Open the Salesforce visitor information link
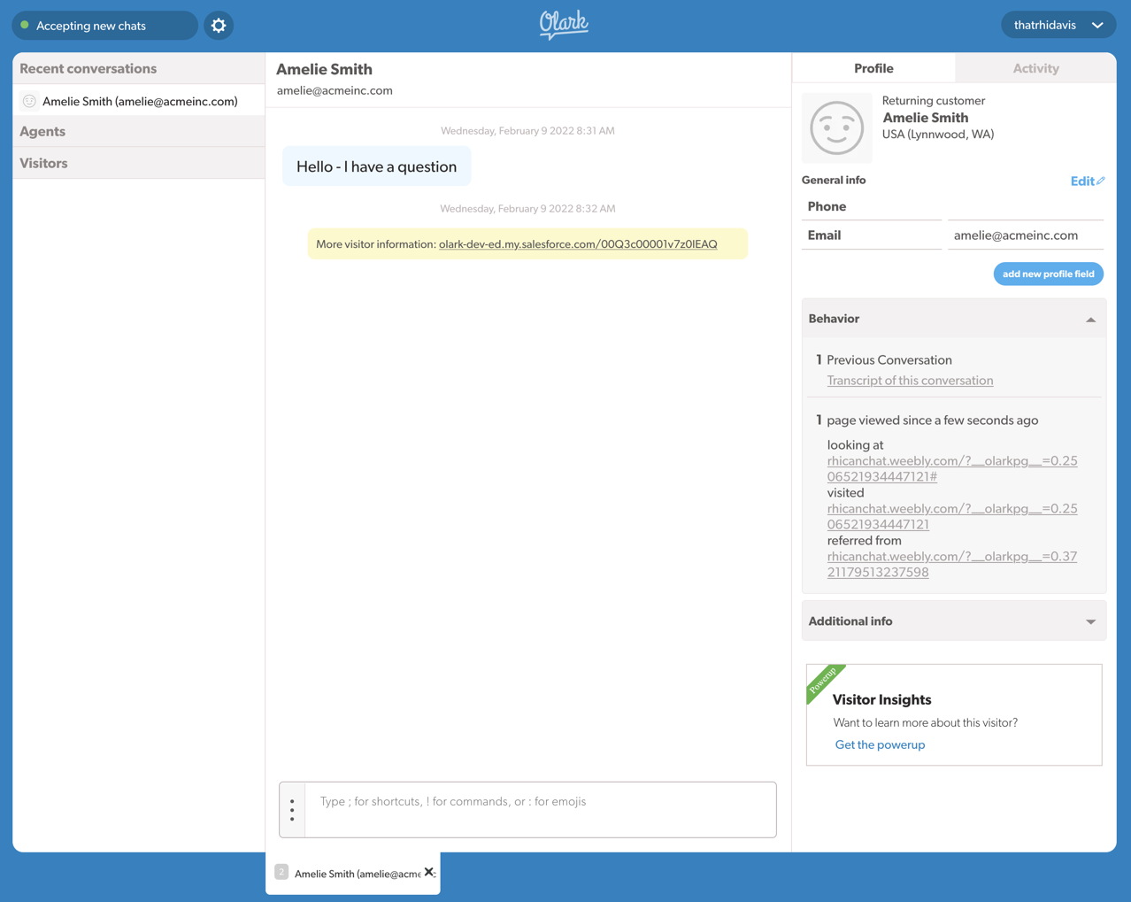1131x902 pixels. 577,243
